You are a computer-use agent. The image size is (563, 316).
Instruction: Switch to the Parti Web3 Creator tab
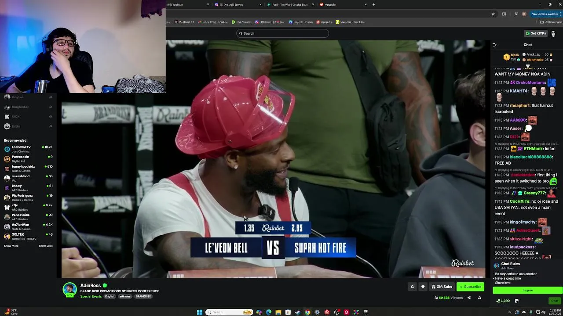[290, 4]
